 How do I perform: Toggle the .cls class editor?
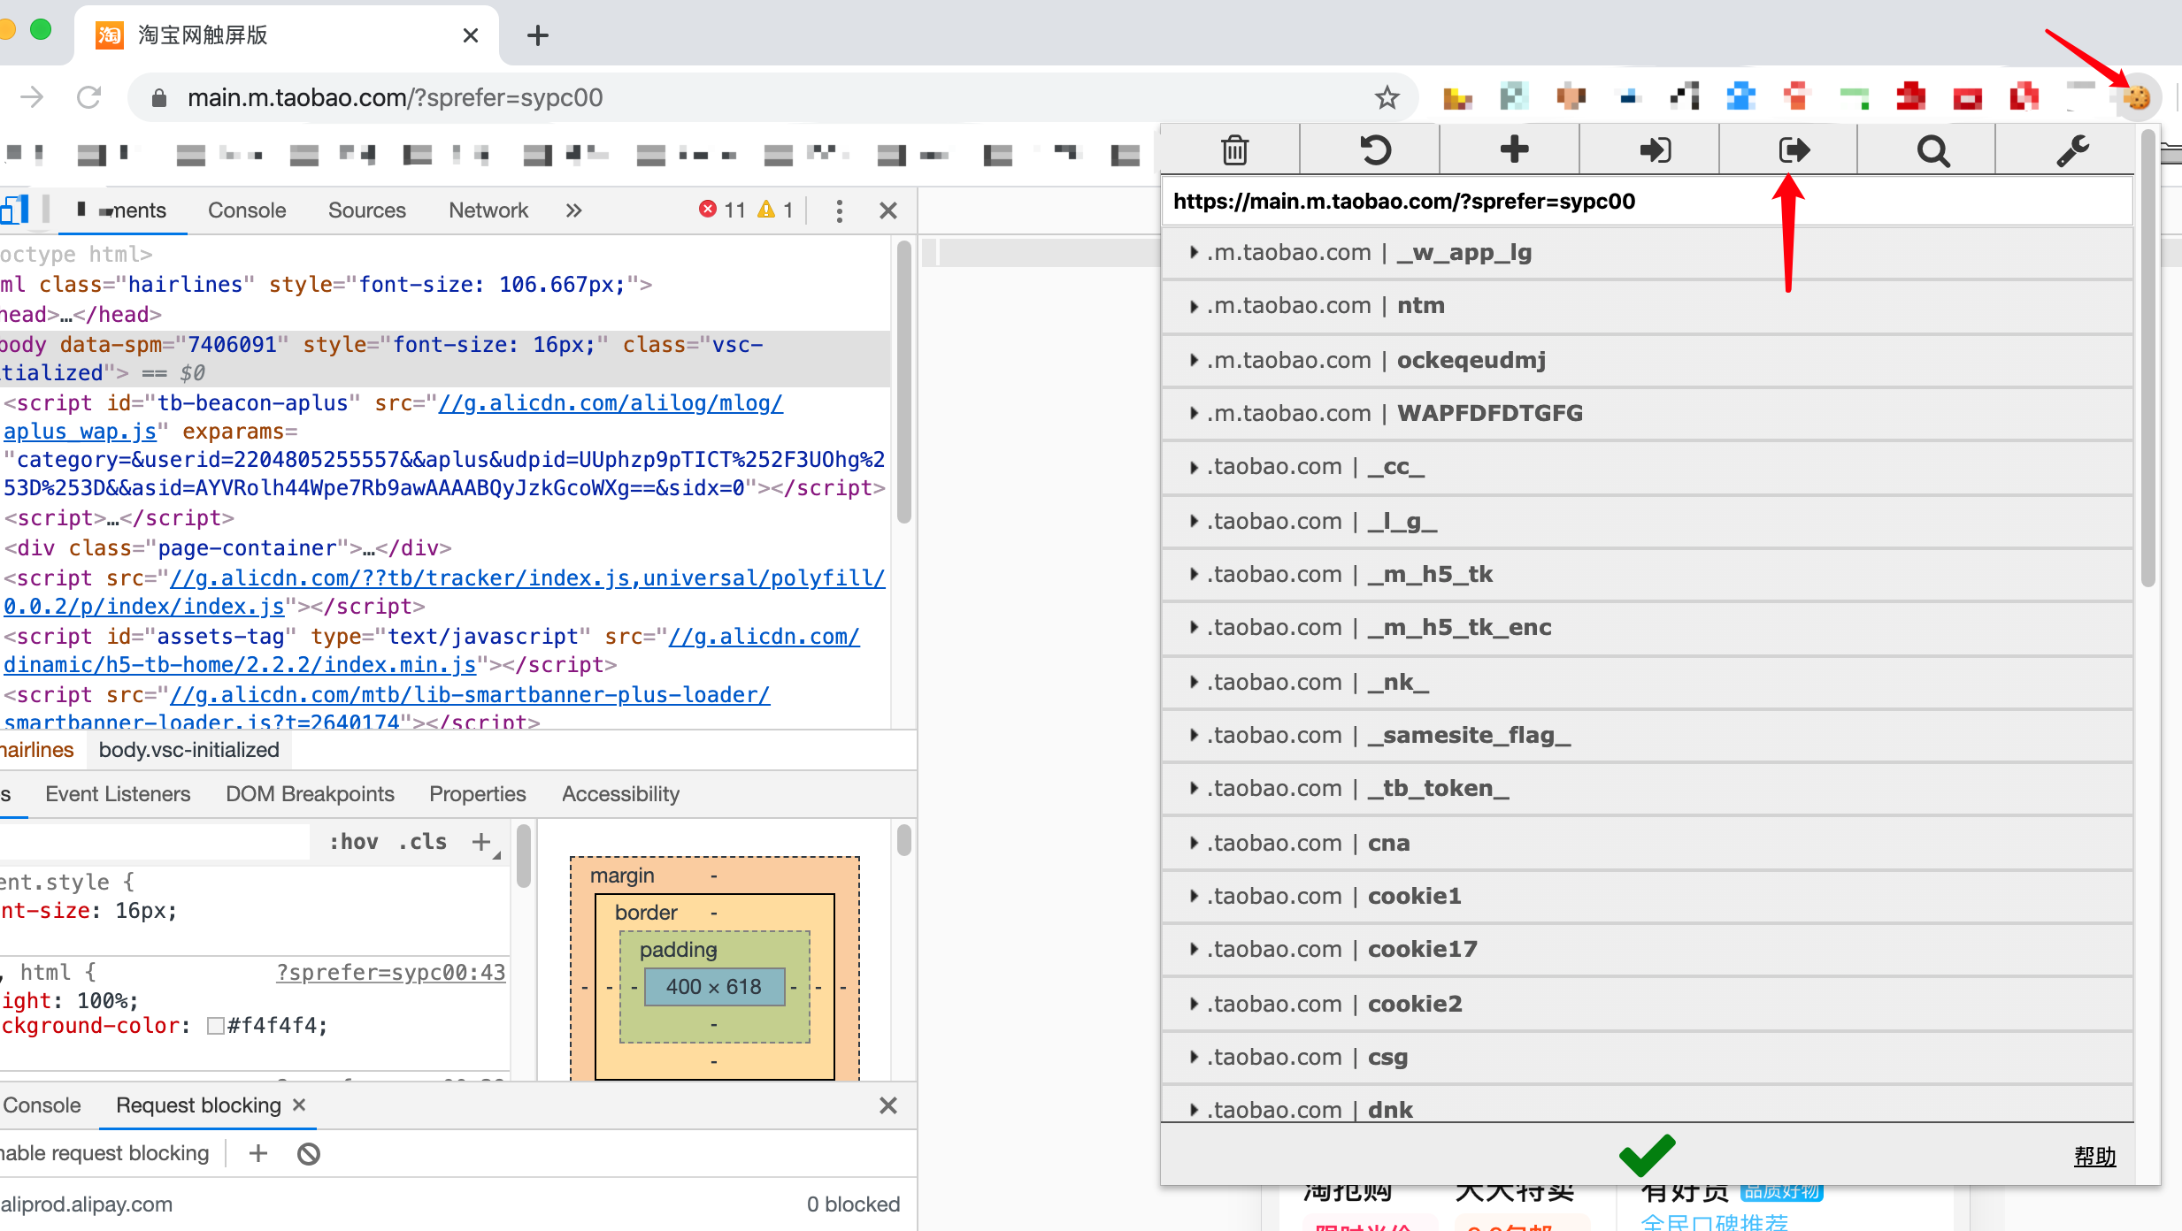pos(423,842)
